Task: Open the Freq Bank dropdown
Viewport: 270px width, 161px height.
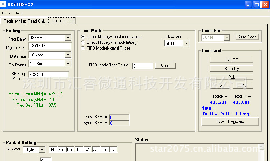Action: tap(68, 38)
